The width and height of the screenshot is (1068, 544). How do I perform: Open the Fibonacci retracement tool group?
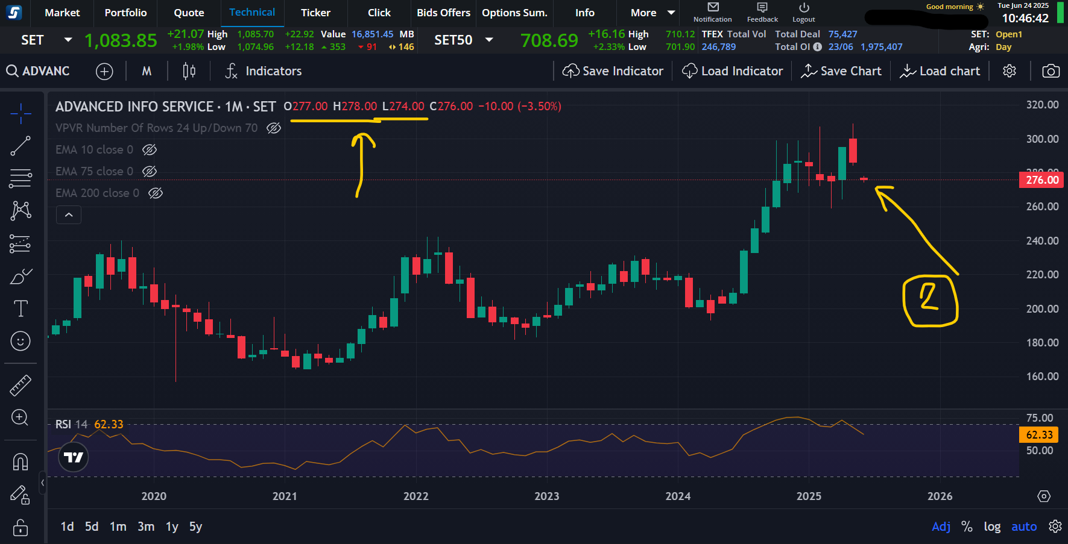[21, 178]
